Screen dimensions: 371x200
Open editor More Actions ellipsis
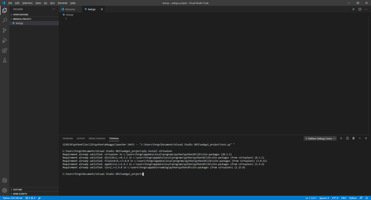pyautogui.click(x=366, y=9)
